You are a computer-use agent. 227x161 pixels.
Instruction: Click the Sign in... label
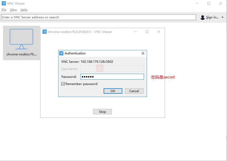coord(212,17)
